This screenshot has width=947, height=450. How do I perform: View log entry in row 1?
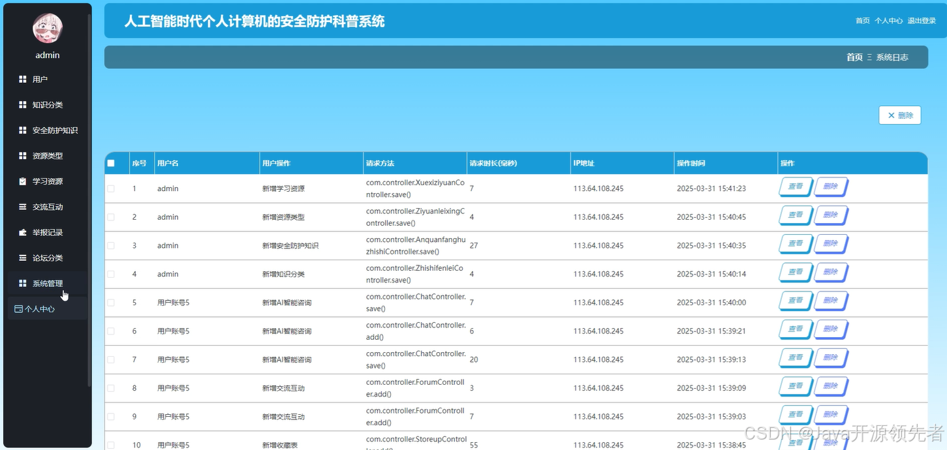[796, 187]
